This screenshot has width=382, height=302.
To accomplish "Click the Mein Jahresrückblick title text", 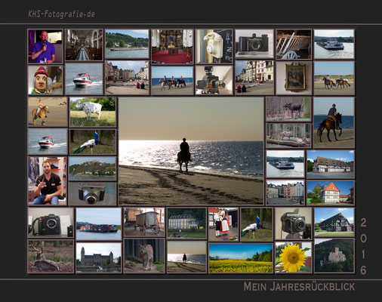I will (x=299, y=287).
